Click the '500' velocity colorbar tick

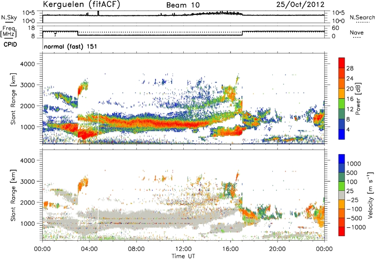pyautogui.click(x=352, y=173)
